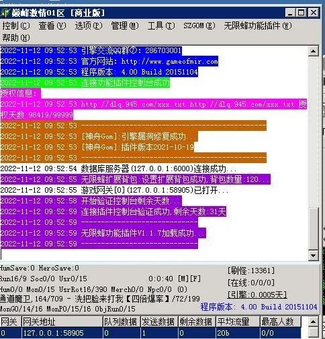Click log line 无限蜂功能插件V1.1.7加载成功
Screen dimensions: 325x339
(103, 233)
